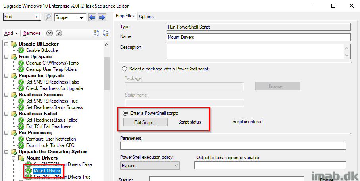
Task: Click check icon of Export Lock To User CFG
Action: tap(21, 145)
